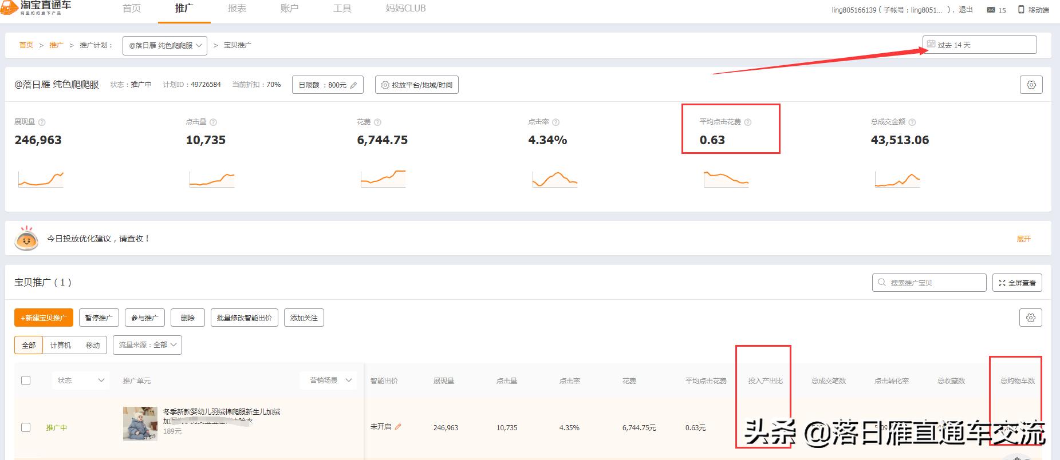This screenshot has width=1060, height=460.
Task: Click the 添加关注 button
Action: click(x=304, y=318)
